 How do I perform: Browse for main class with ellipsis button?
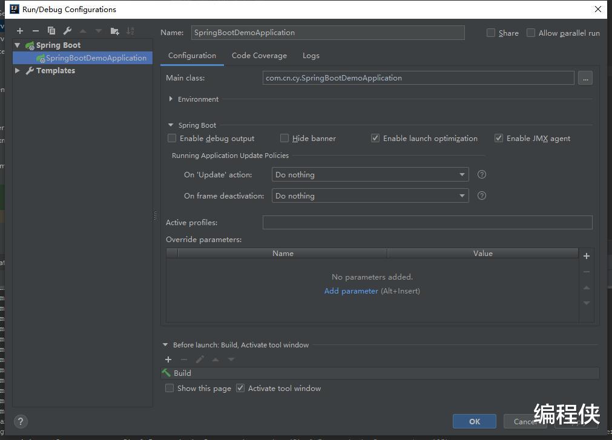coord(585,78)
